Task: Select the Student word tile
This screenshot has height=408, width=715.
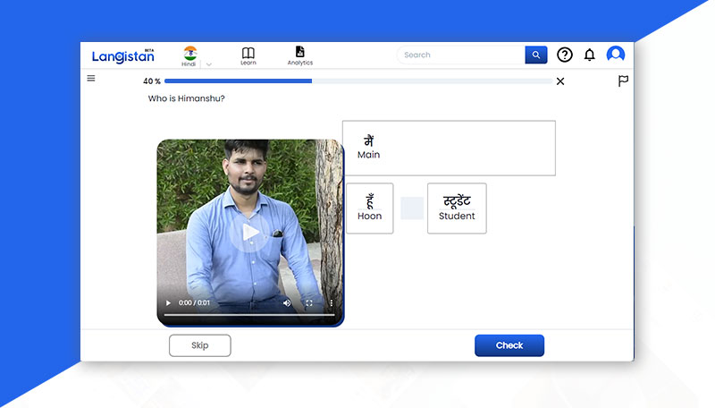Action: [457, 208]
